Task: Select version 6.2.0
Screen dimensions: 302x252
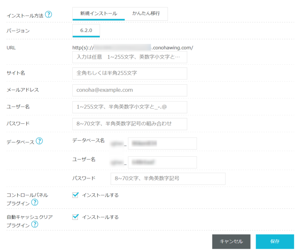Action: [86, 30]
